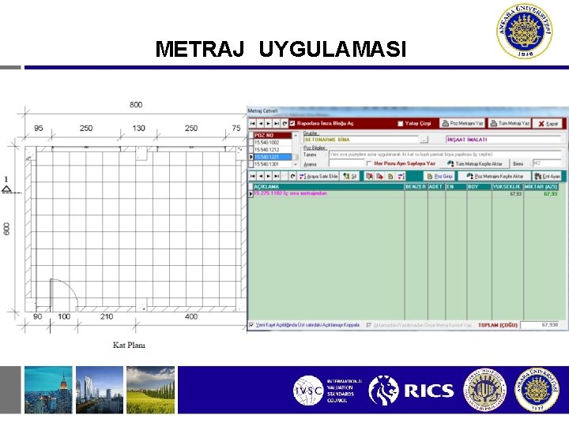Click the Arama search field

347,164
